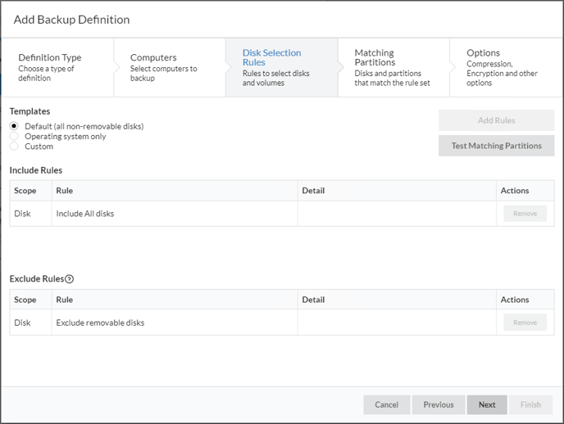Select the Include All disks rule row

coord(282,214)
